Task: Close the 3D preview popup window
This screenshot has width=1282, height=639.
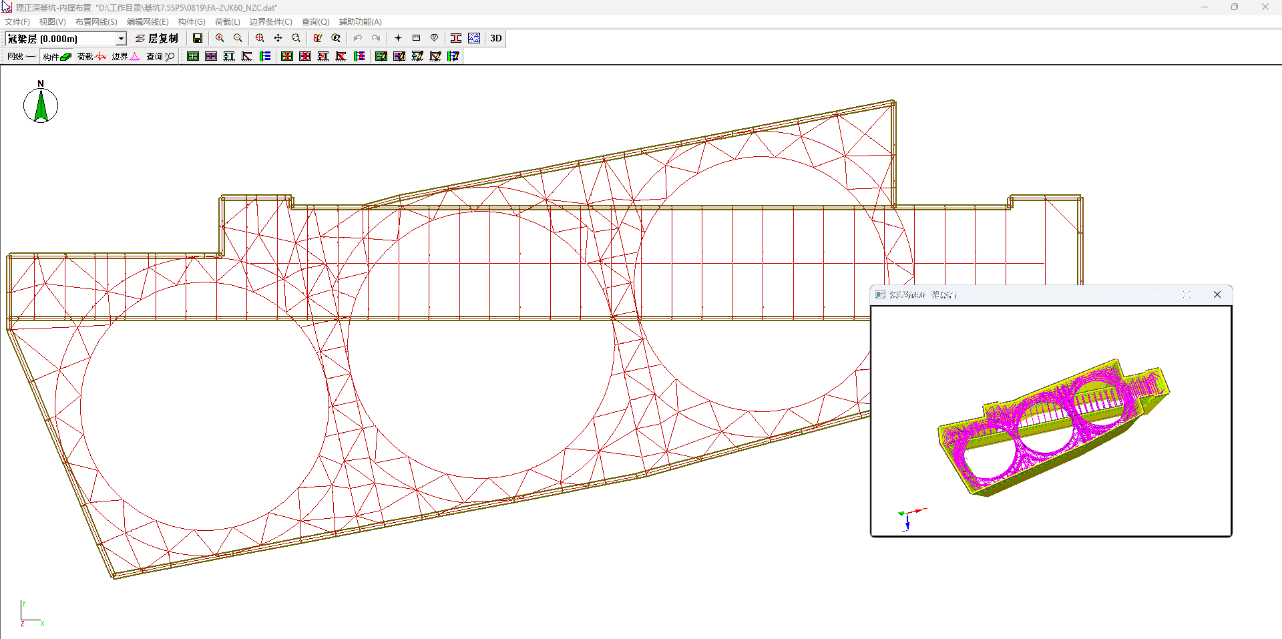Action: 1217,294
